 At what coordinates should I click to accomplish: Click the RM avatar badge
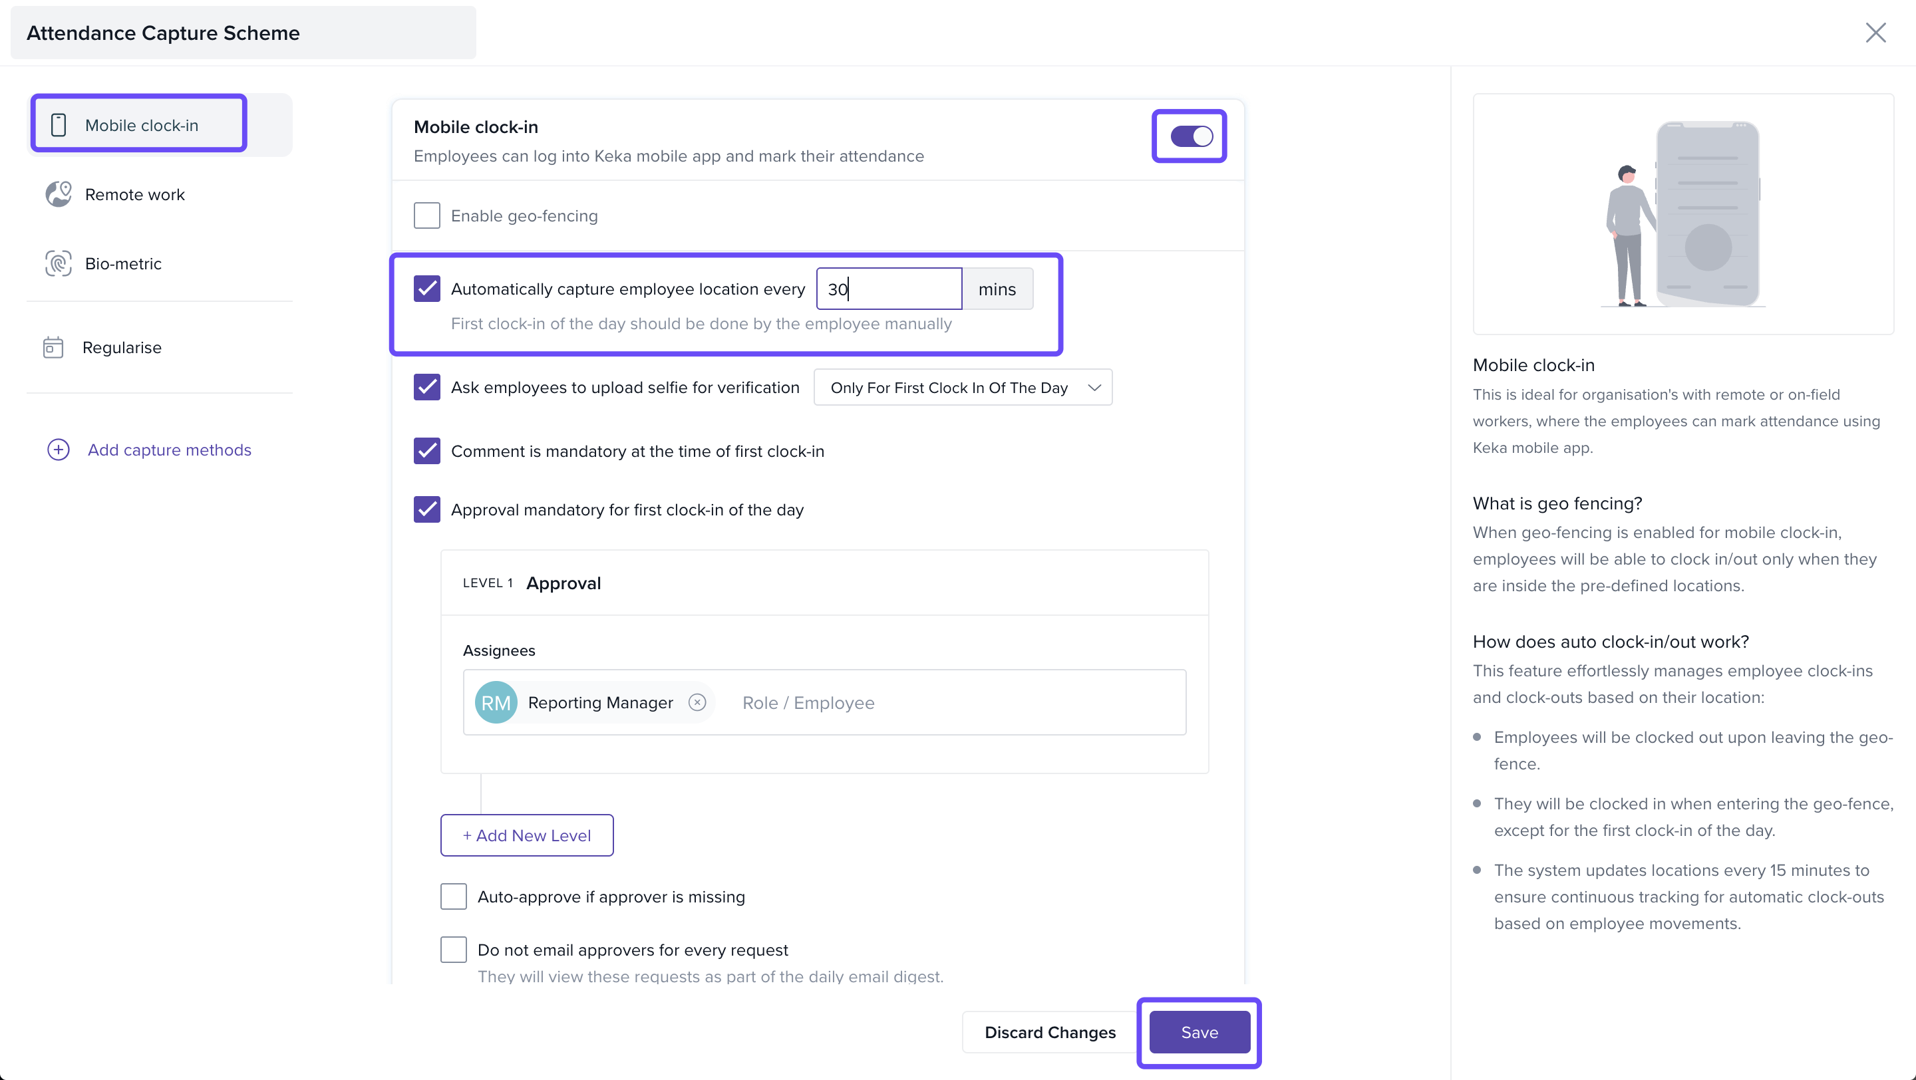pyautogui.click(x=496, y=702)
